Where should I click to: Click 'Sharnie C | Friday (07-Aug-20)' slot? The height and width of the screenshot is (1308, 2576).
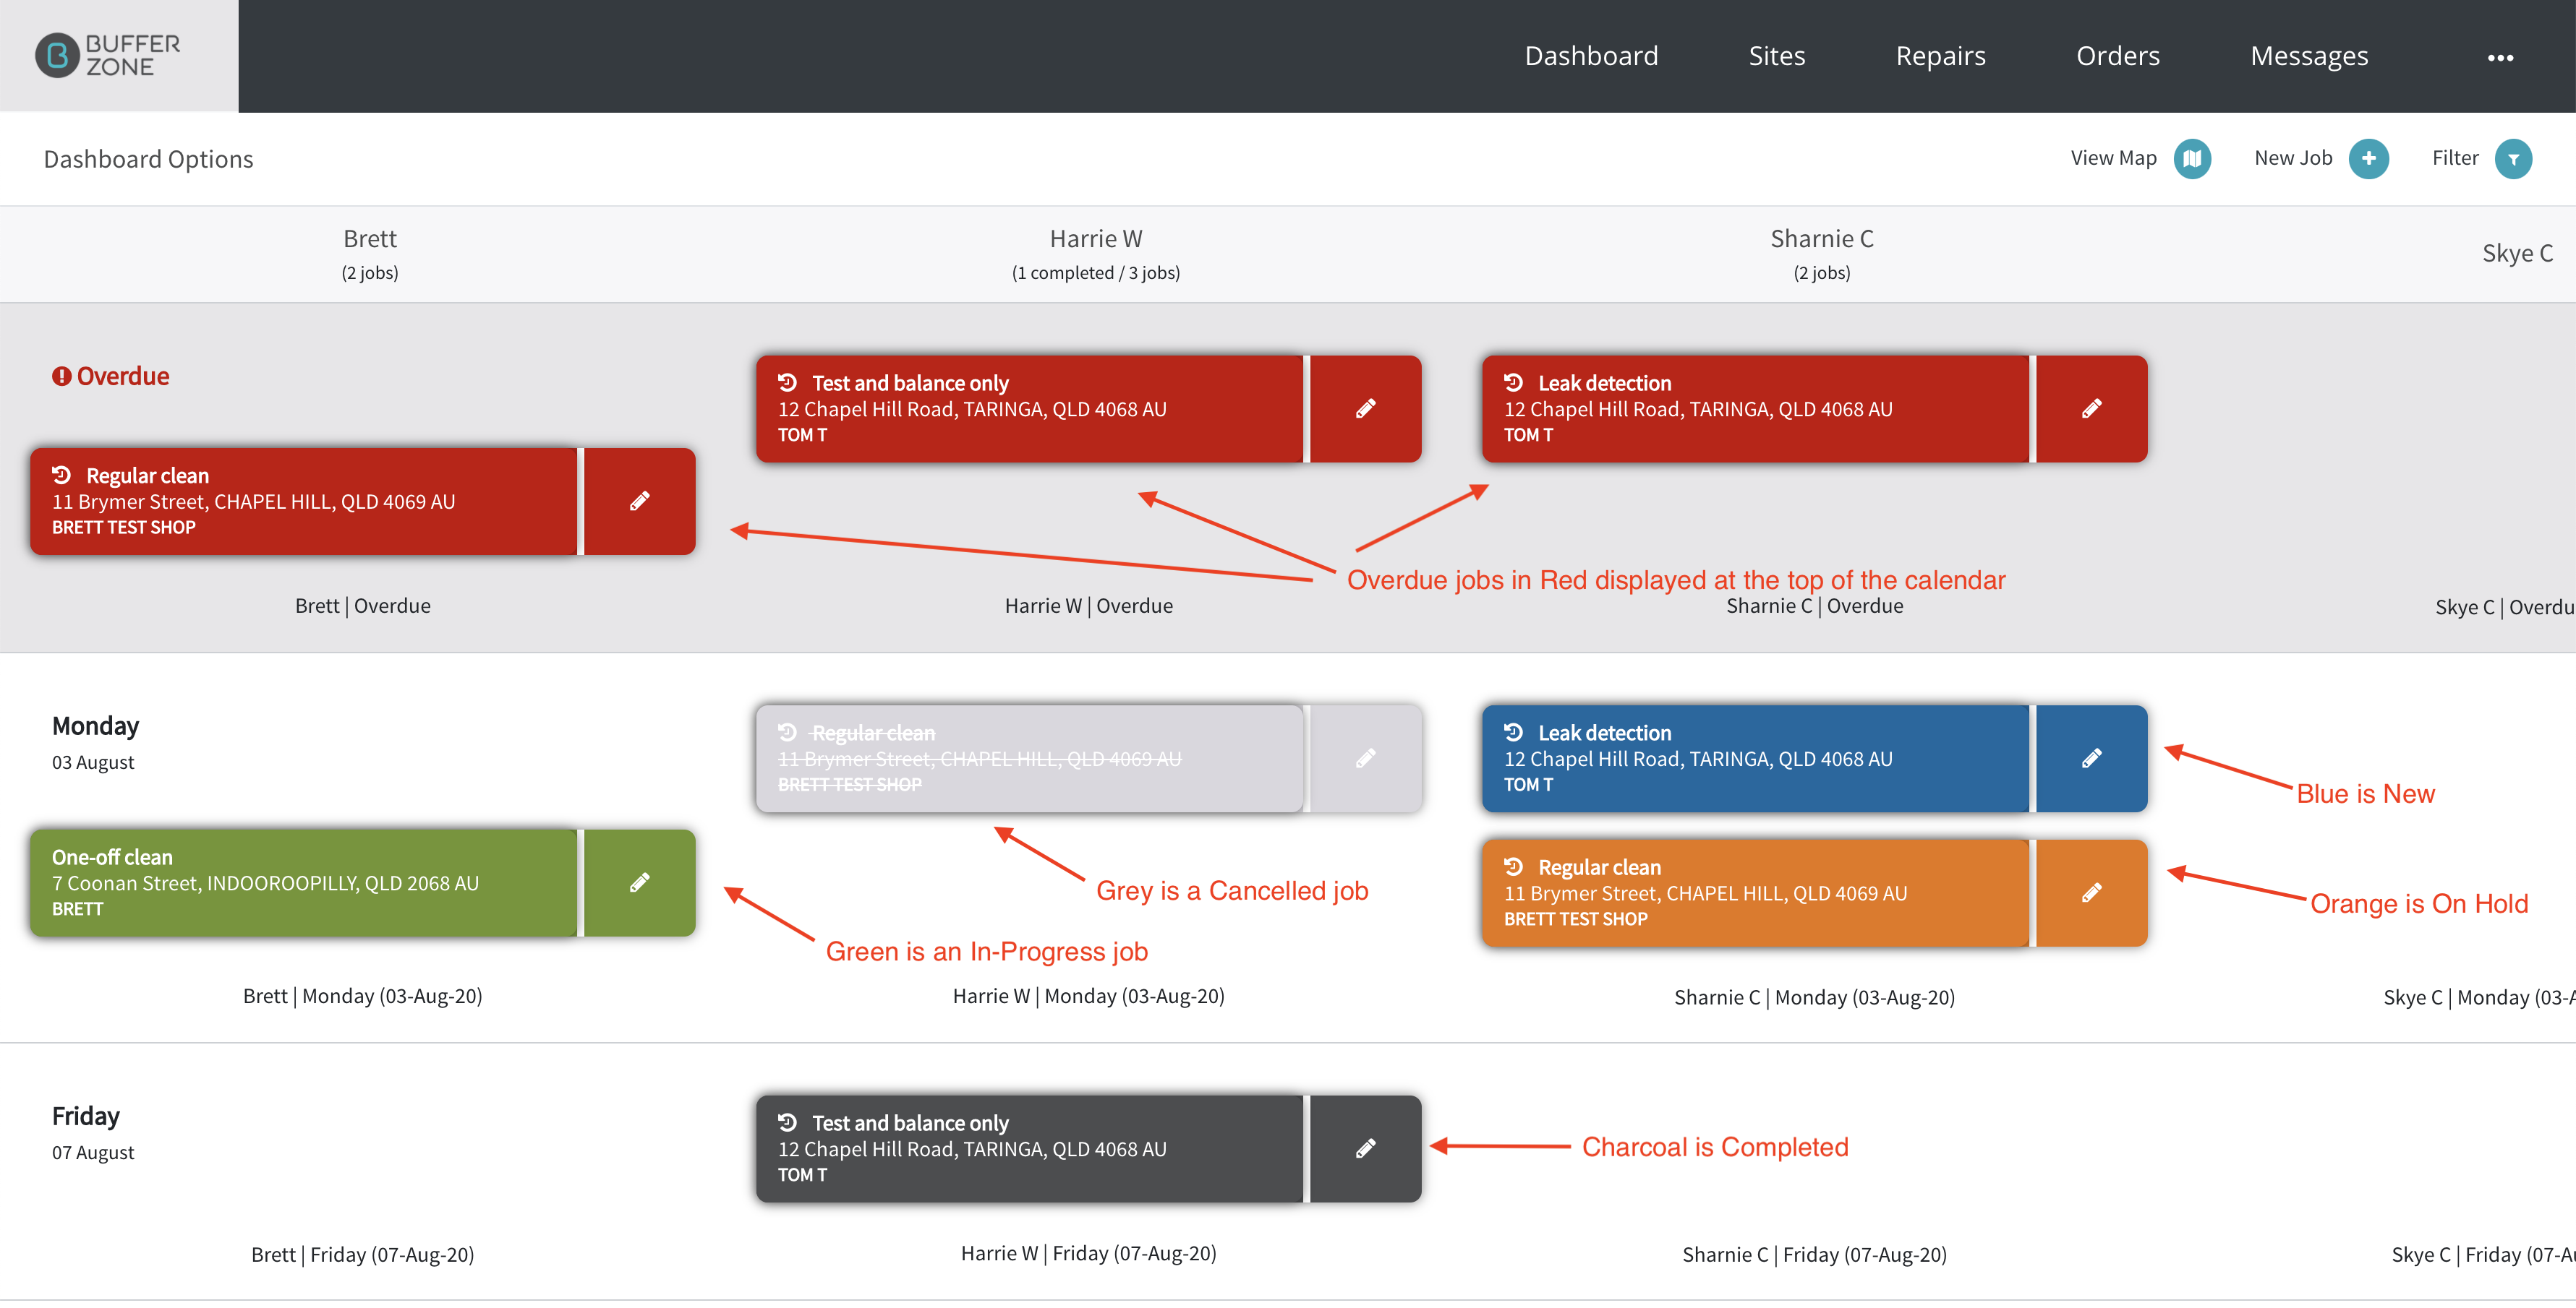[1815, 1255]
